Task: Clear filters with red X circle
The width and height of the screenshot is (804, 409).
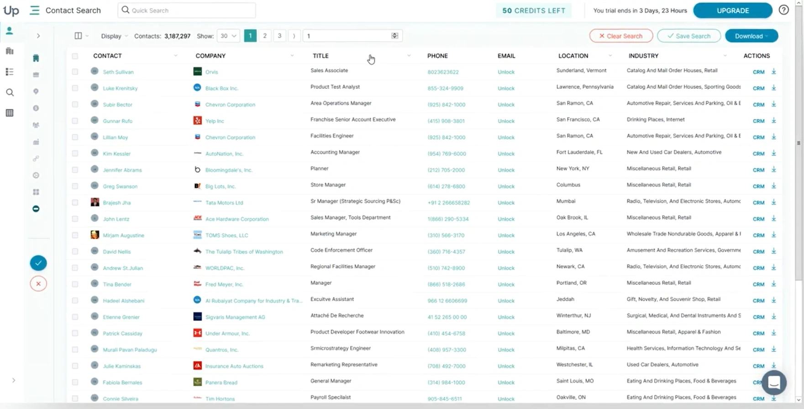Action: click(x=38, y=284)
